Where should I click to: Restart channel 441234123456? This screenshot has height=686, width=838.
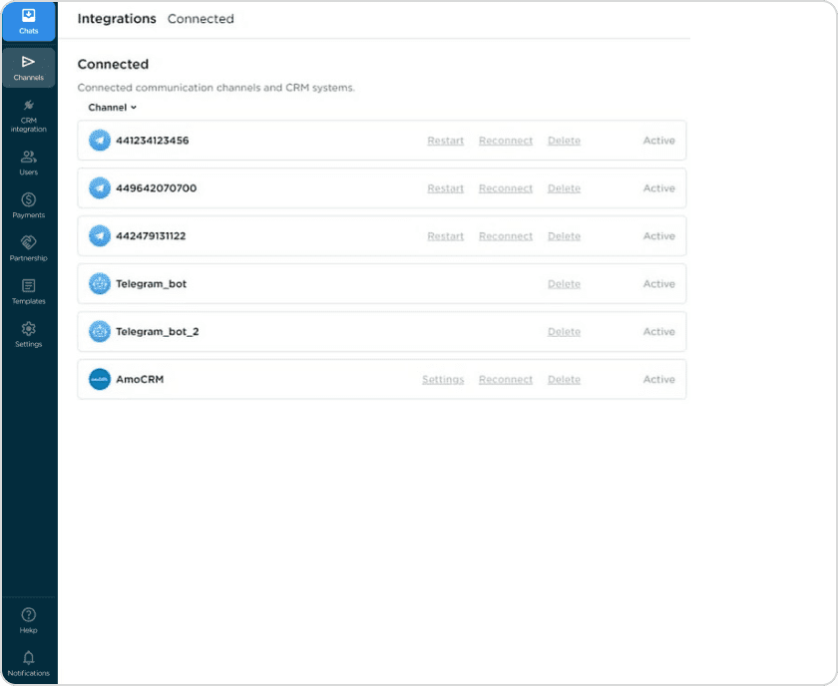(445, 141)
